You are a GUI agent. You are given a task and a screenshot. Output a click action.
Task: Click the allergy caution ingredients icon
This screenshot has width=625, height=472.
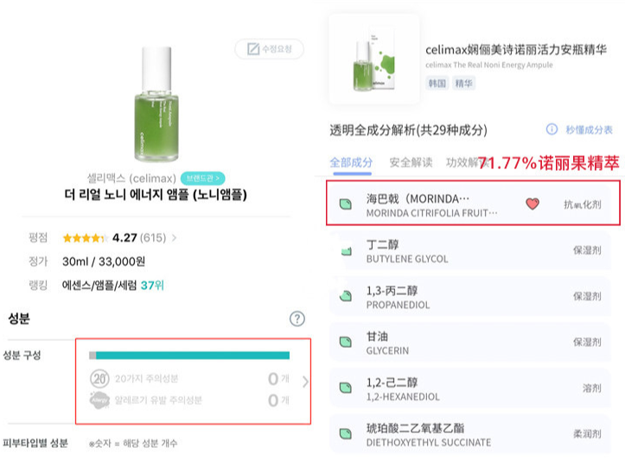[x=100, y=400]
